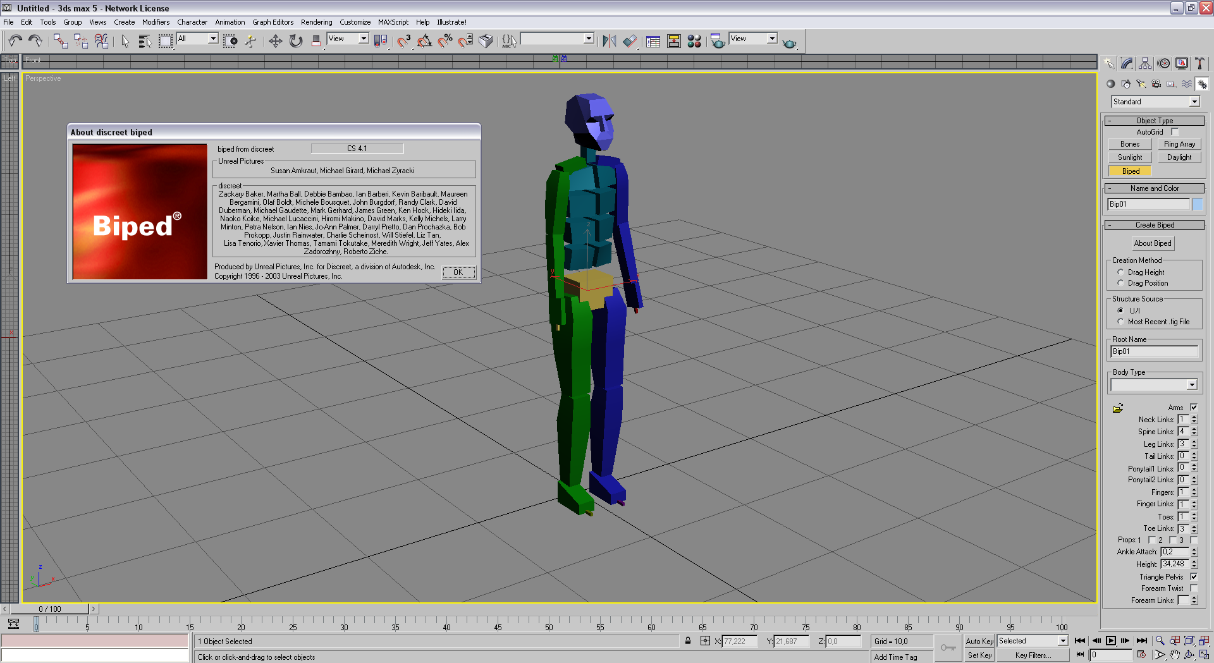Open the File menu

point(8,22)
